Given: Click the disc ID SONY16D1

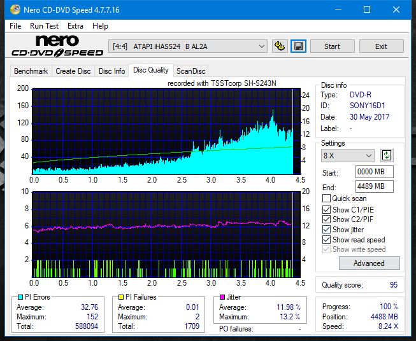Looking at the screenshot, I should pyautogui.click(x=367, y=106).
